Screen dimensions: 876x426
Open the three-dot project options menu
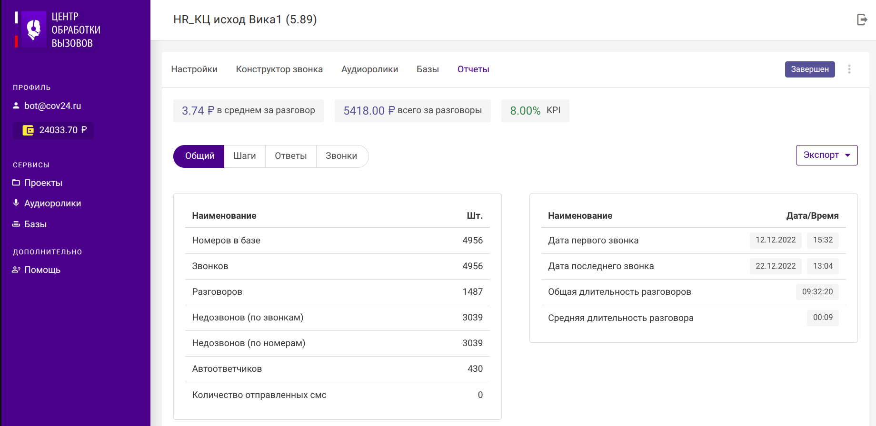coord(849,69)
